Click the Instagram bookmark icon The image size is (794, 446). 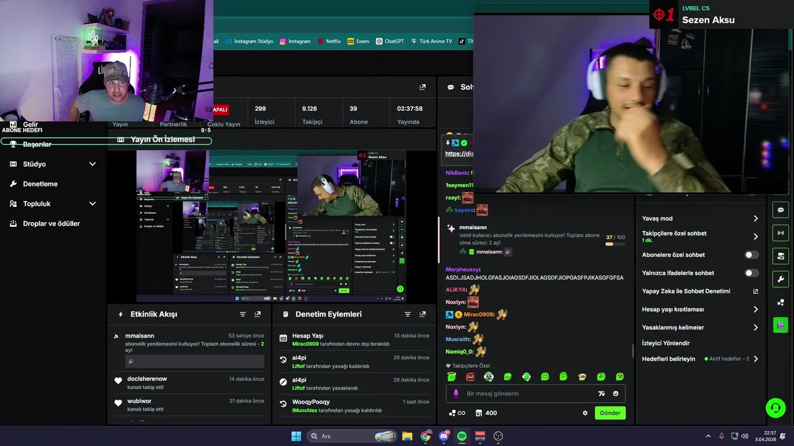(283, 42)
